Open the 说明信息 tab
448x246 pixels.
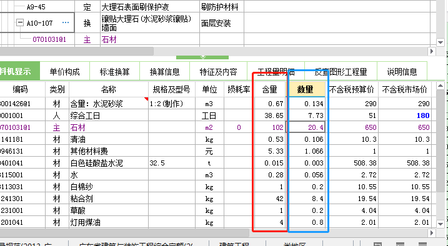point(402,72)
